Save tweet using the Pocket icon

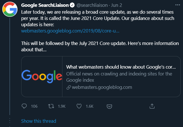109,106
